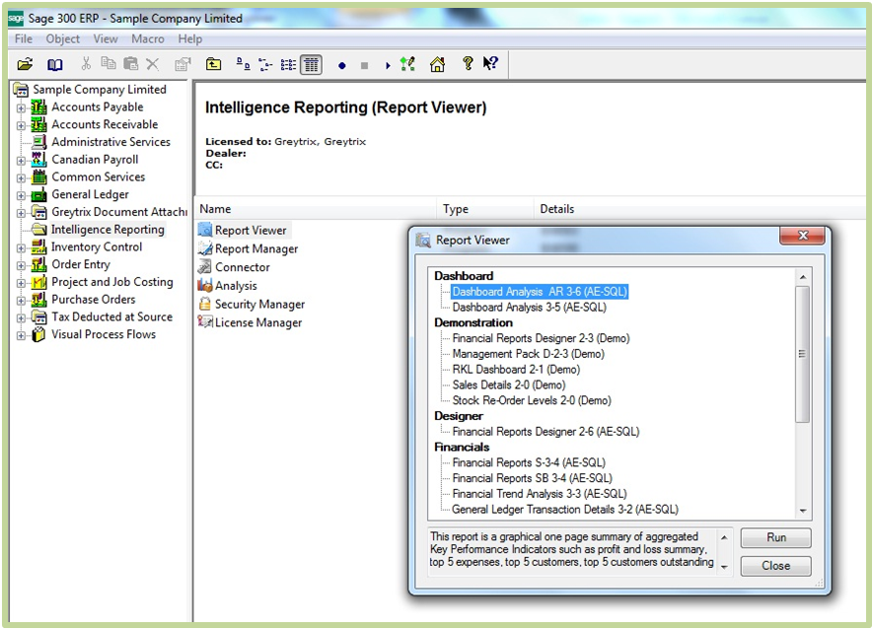Expand the Tax Deducted at Source node

(x=21, y=317)
